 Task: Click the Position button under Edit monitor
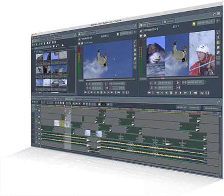[143, 79]
